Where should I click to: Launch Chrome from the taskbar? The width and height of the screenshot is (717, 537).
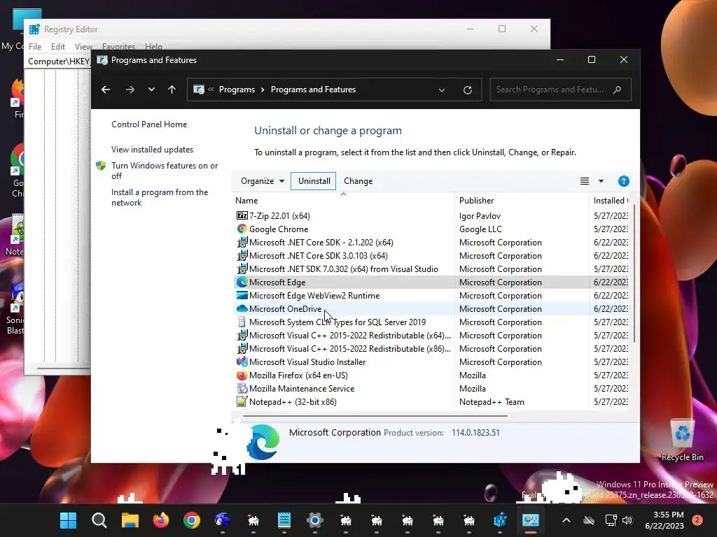192,520
